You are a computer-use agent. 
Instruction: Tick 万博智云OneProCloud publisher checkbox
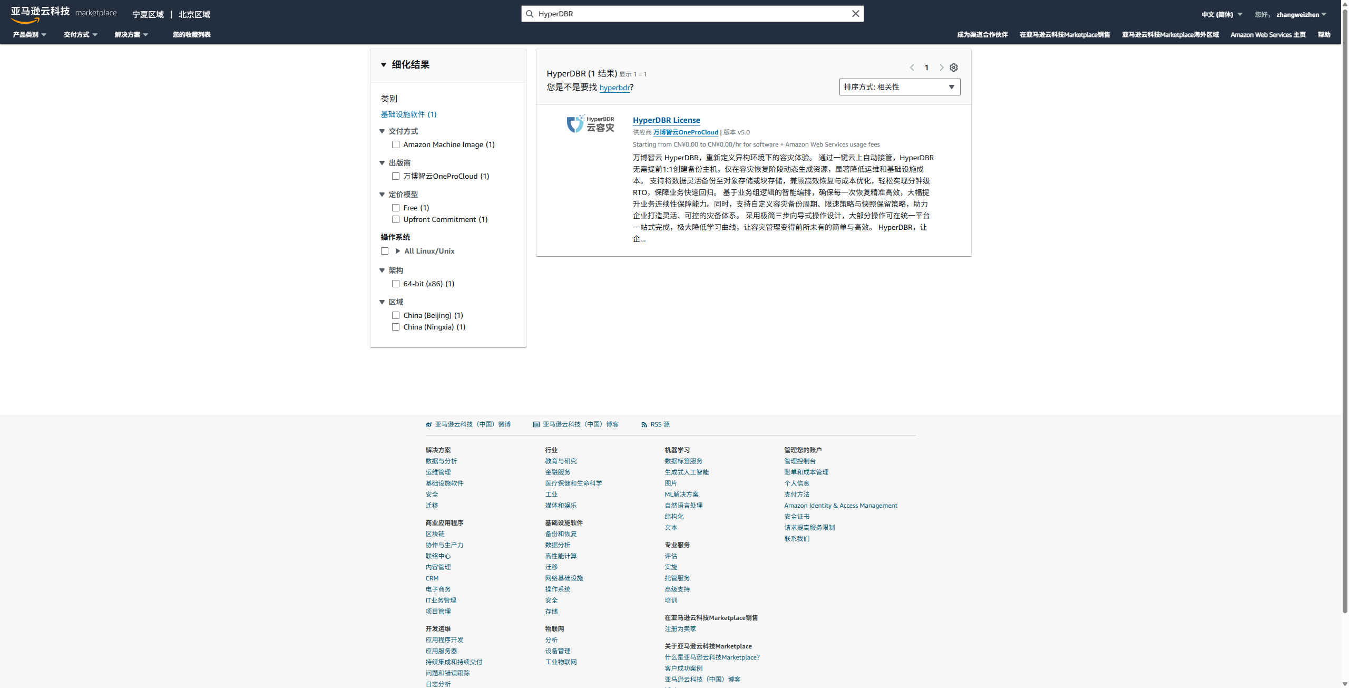tap(395, 176)
